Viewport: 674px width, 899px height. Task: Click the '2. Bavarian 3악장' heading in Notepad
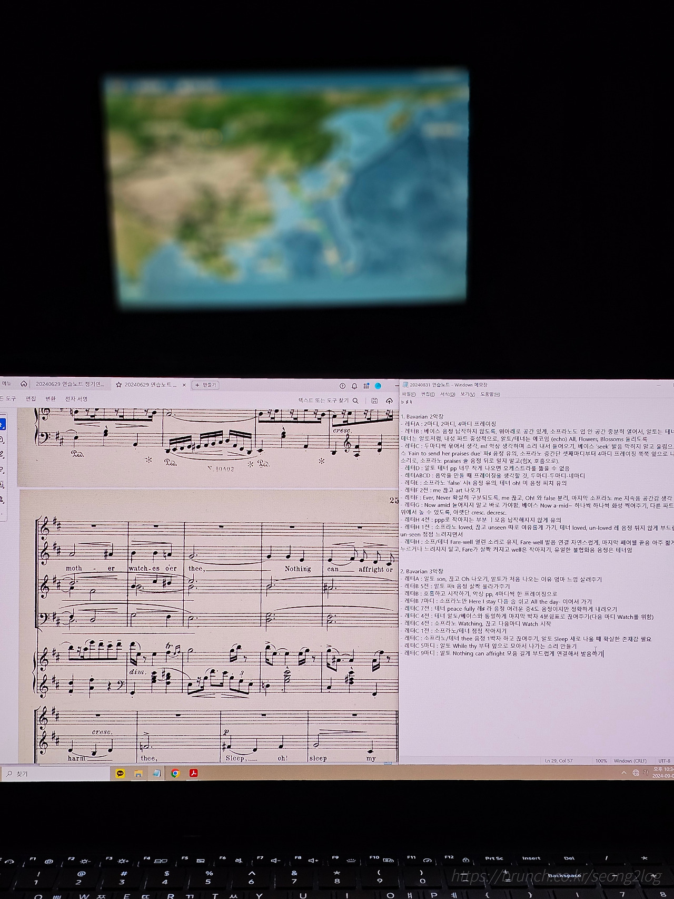pyautogui.click(x=422, y=571)
